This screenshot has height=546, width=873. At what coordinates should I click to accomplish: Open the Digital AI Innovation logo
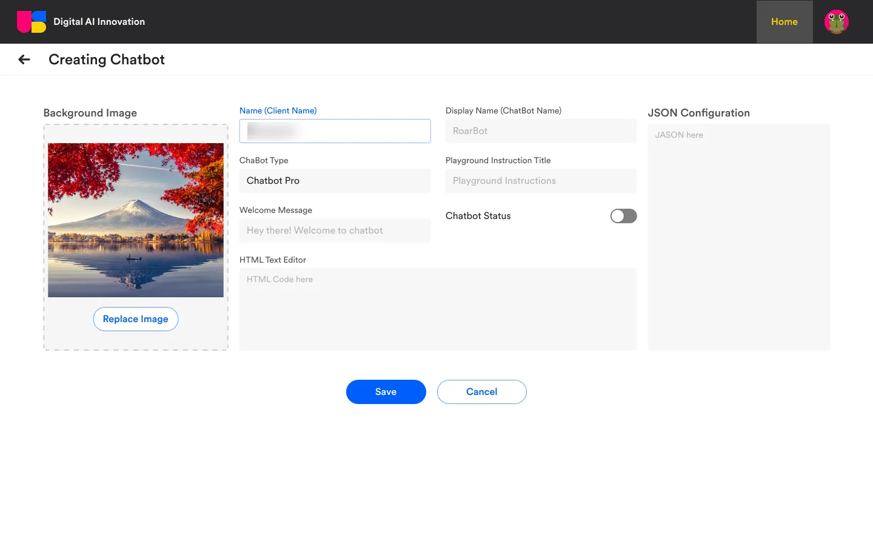coord(32,22)
